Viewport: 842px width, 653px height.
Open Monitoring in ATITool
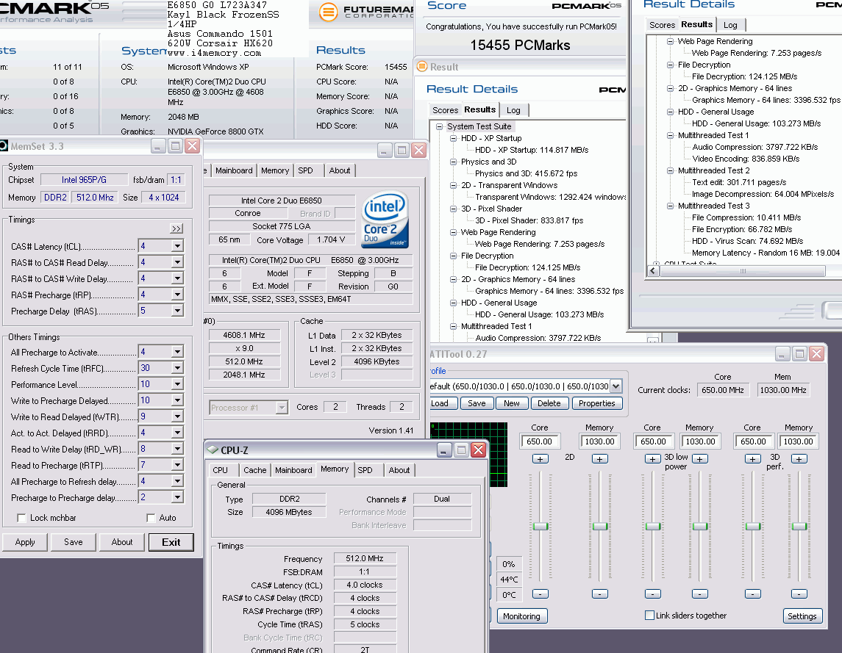click(522, 616)
